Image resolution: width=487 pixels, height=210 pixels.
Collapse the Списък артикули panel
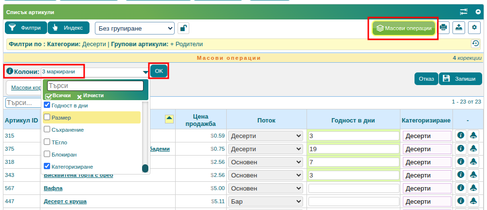pyautogui.click(x=478, y=11)
